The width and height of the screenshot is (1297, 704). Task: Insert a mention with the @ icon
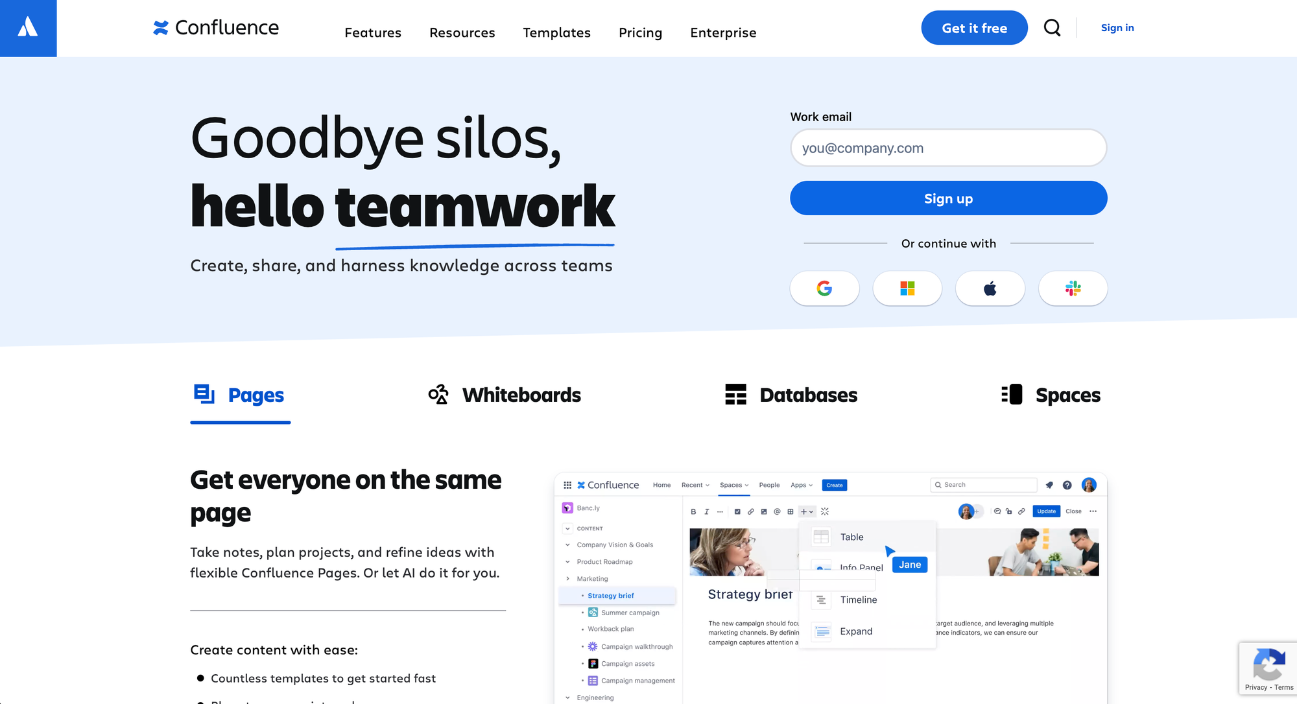778,511
